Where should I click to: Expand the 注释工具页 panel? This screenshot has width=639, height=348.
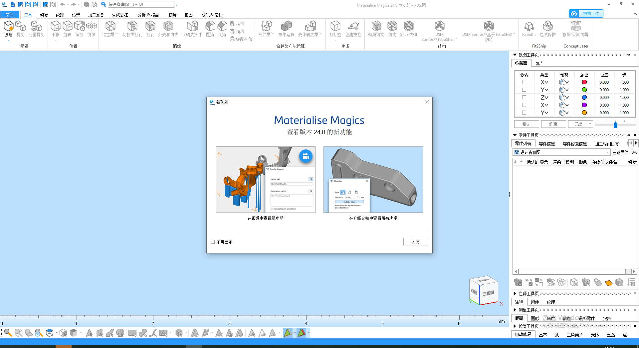[515, 294]
